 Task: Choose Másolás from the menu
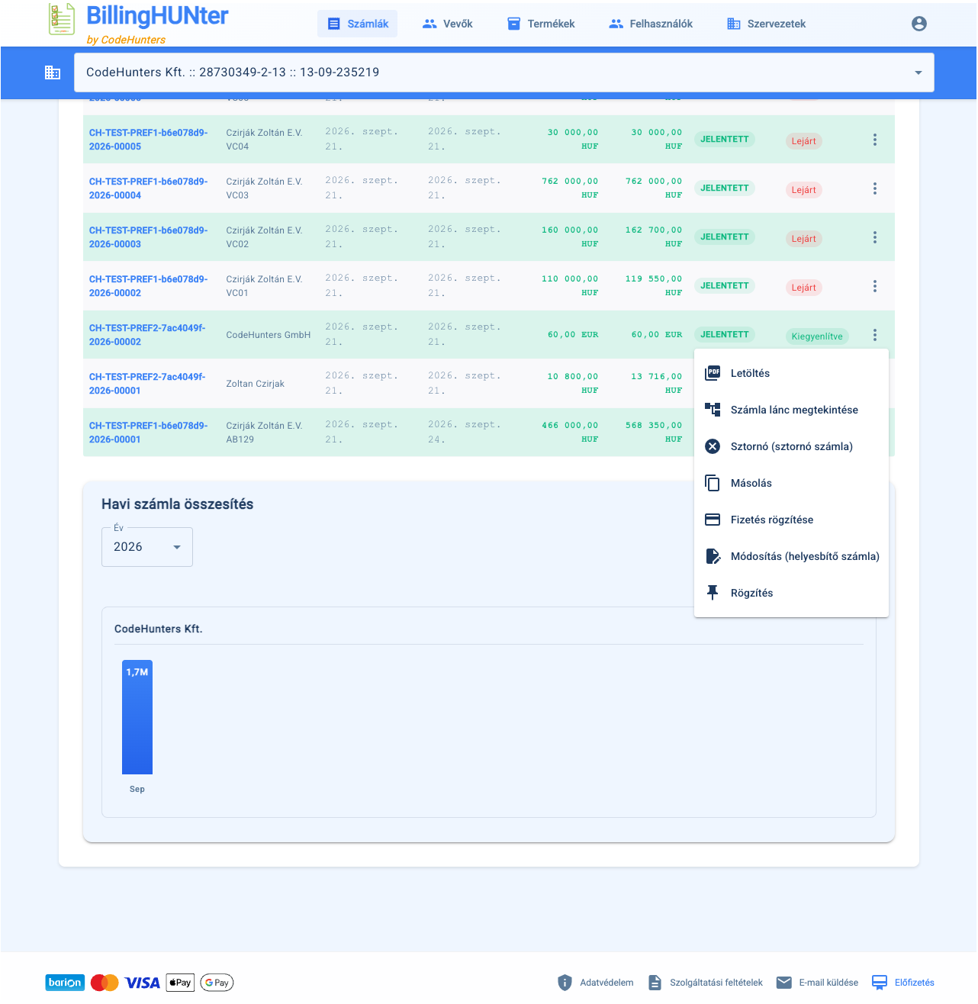(791, 483)
